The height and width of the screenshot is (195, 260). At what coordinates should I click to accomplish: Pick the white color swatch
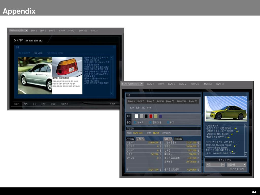pos(136,116)
